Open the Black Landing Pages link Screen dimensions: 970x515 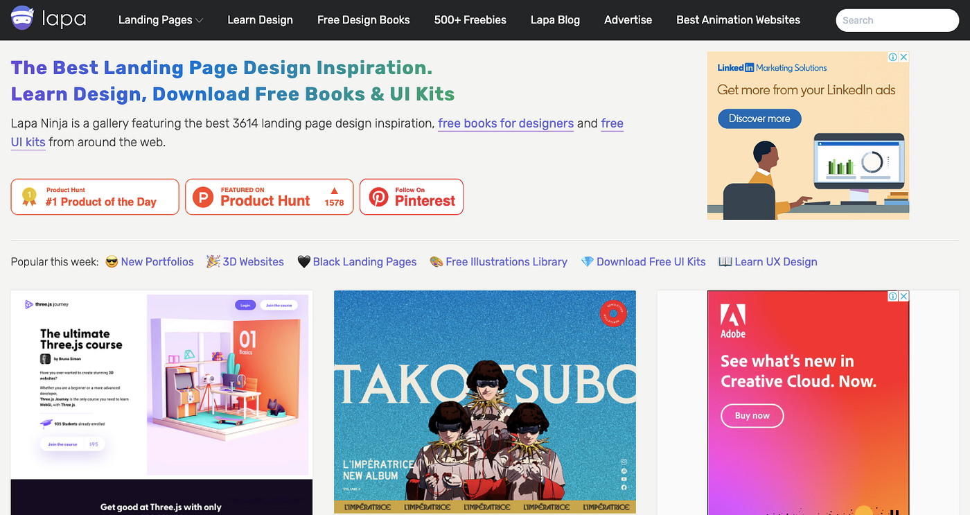click(365, 261)
